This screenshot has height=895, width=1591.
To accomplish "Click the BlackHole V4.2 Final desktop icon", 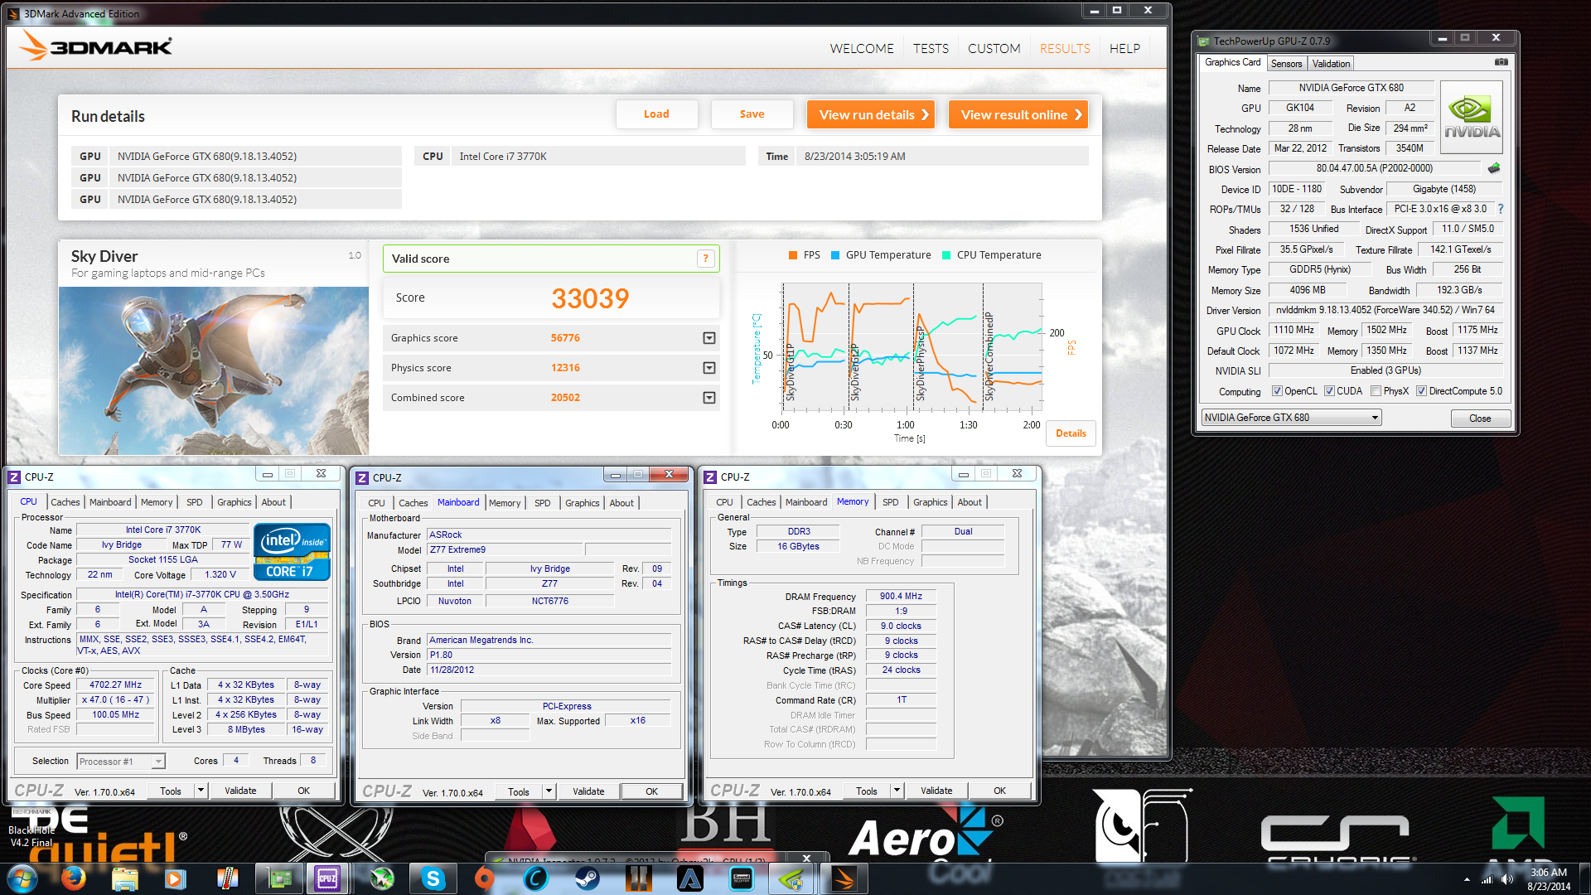I will point(31,825).
